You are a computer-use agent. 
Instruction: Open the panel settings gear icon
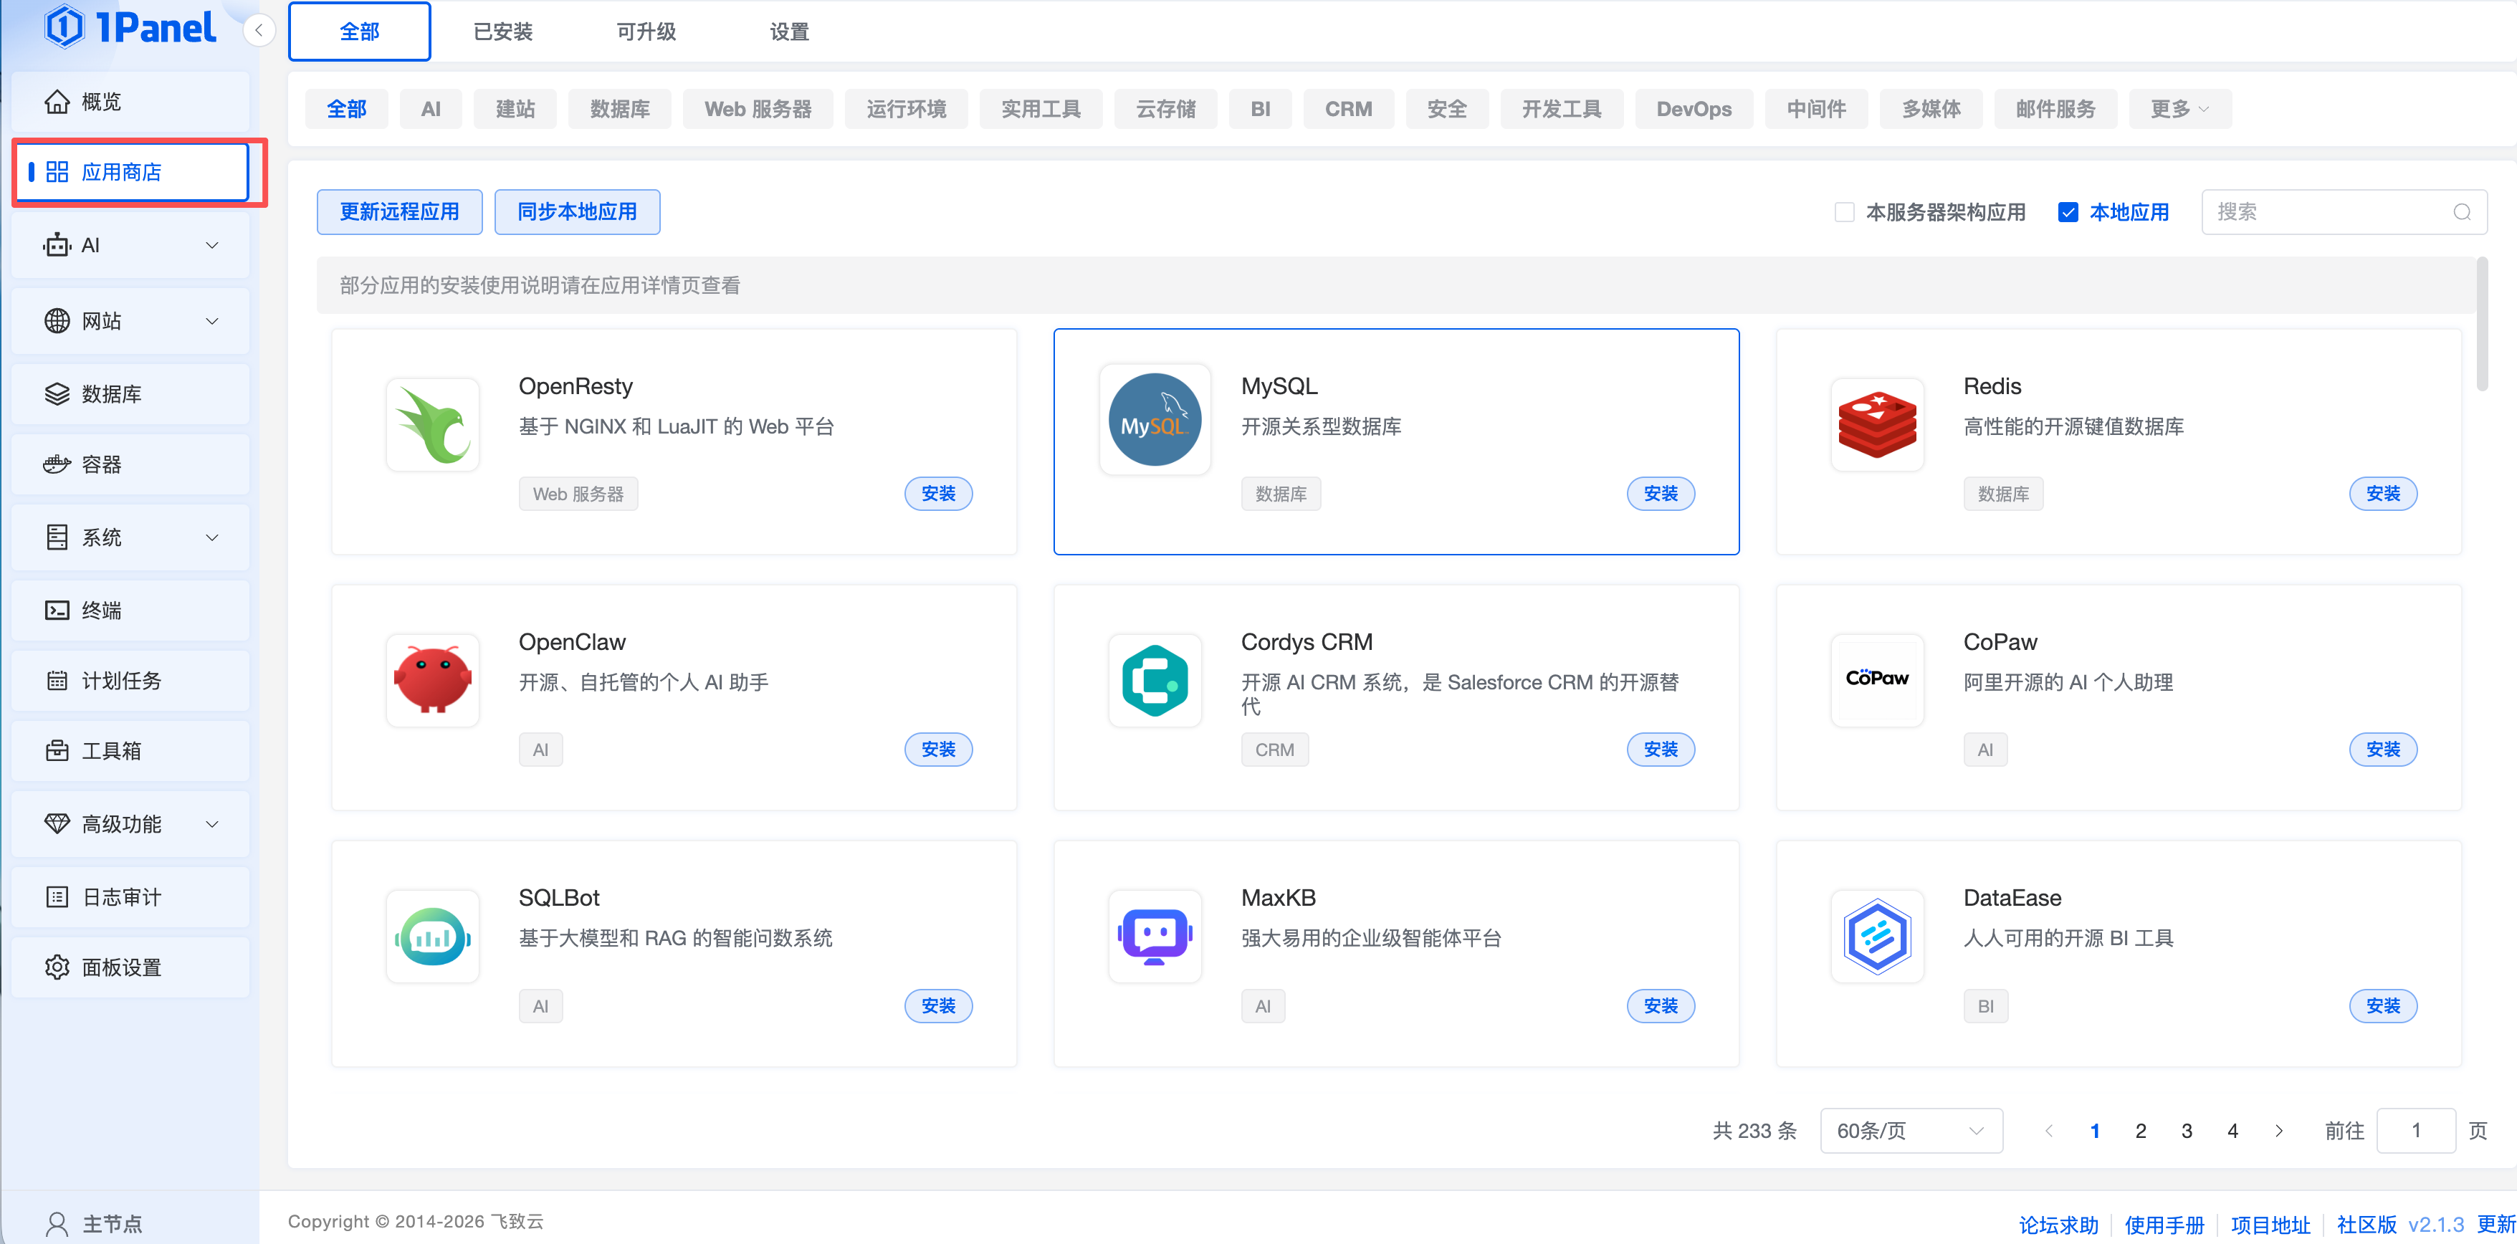[x=57, y=967]
